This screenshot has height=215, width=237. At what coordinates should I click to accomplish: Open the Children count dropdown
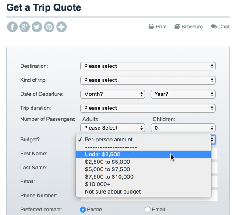pyautogui.click(x=183, y=128)
